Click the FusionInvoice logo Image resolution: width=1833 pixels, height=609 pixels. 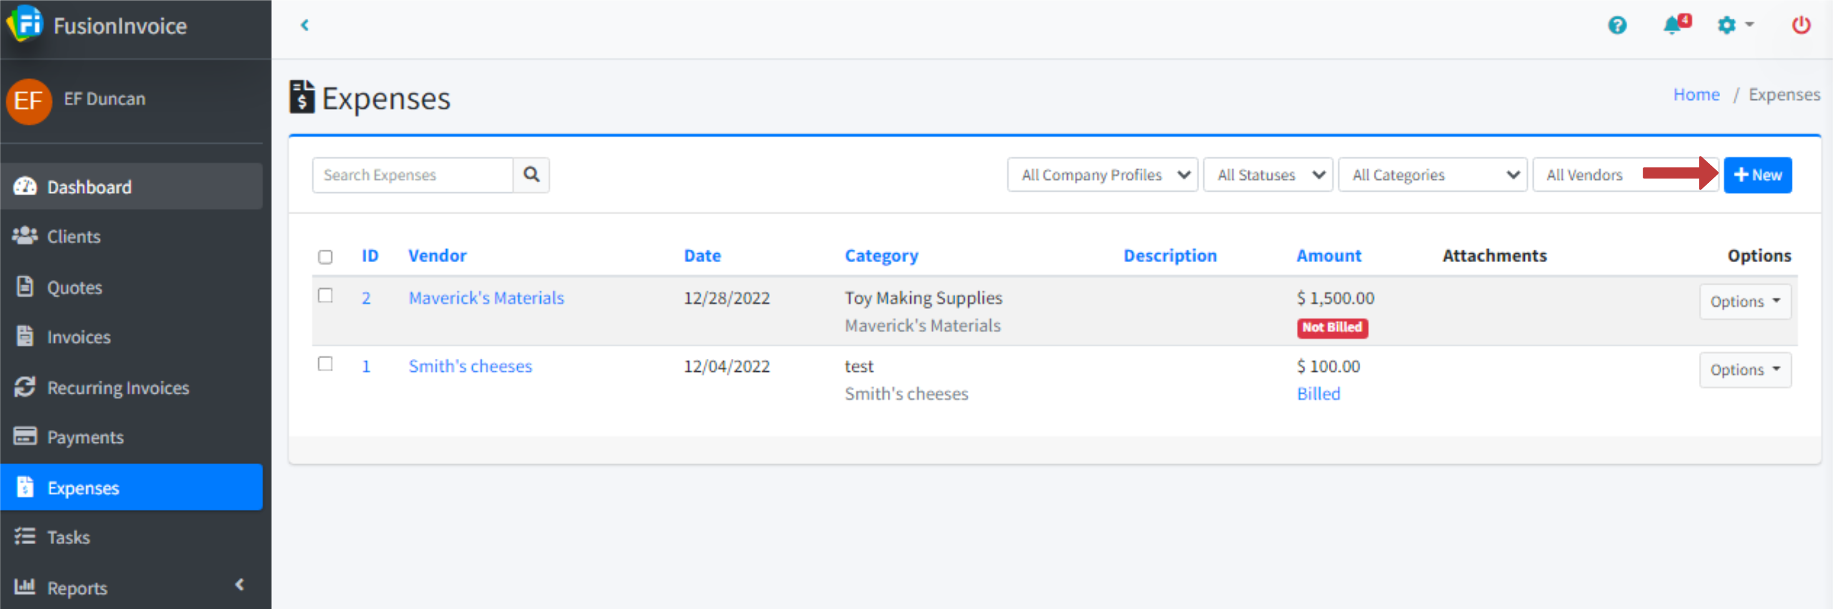pos(26,24)
